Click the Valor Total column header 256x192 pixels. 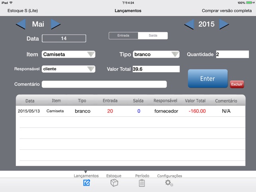point(195,101)
